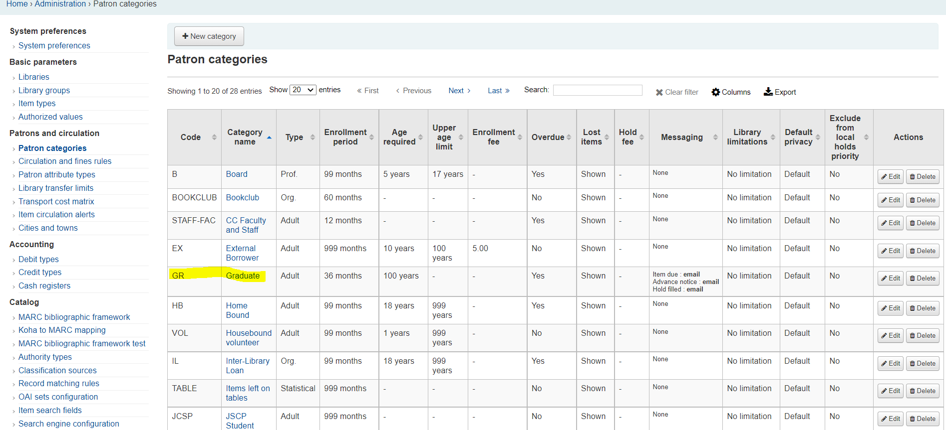The width and height of the screenshot is (946, 430).
Task: Open Debit types link
Action: 38,260
